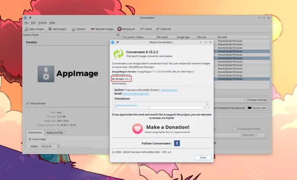Click the down chevron in main Converseen title bar
The height and width of the screenshot is (180, 297).
point(259,18)
